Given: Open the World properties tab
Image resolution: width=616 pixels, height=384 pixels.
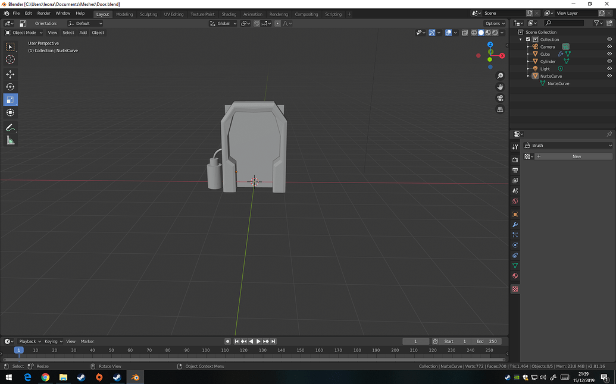Looking at the screenshot, I should click(515, 202).
